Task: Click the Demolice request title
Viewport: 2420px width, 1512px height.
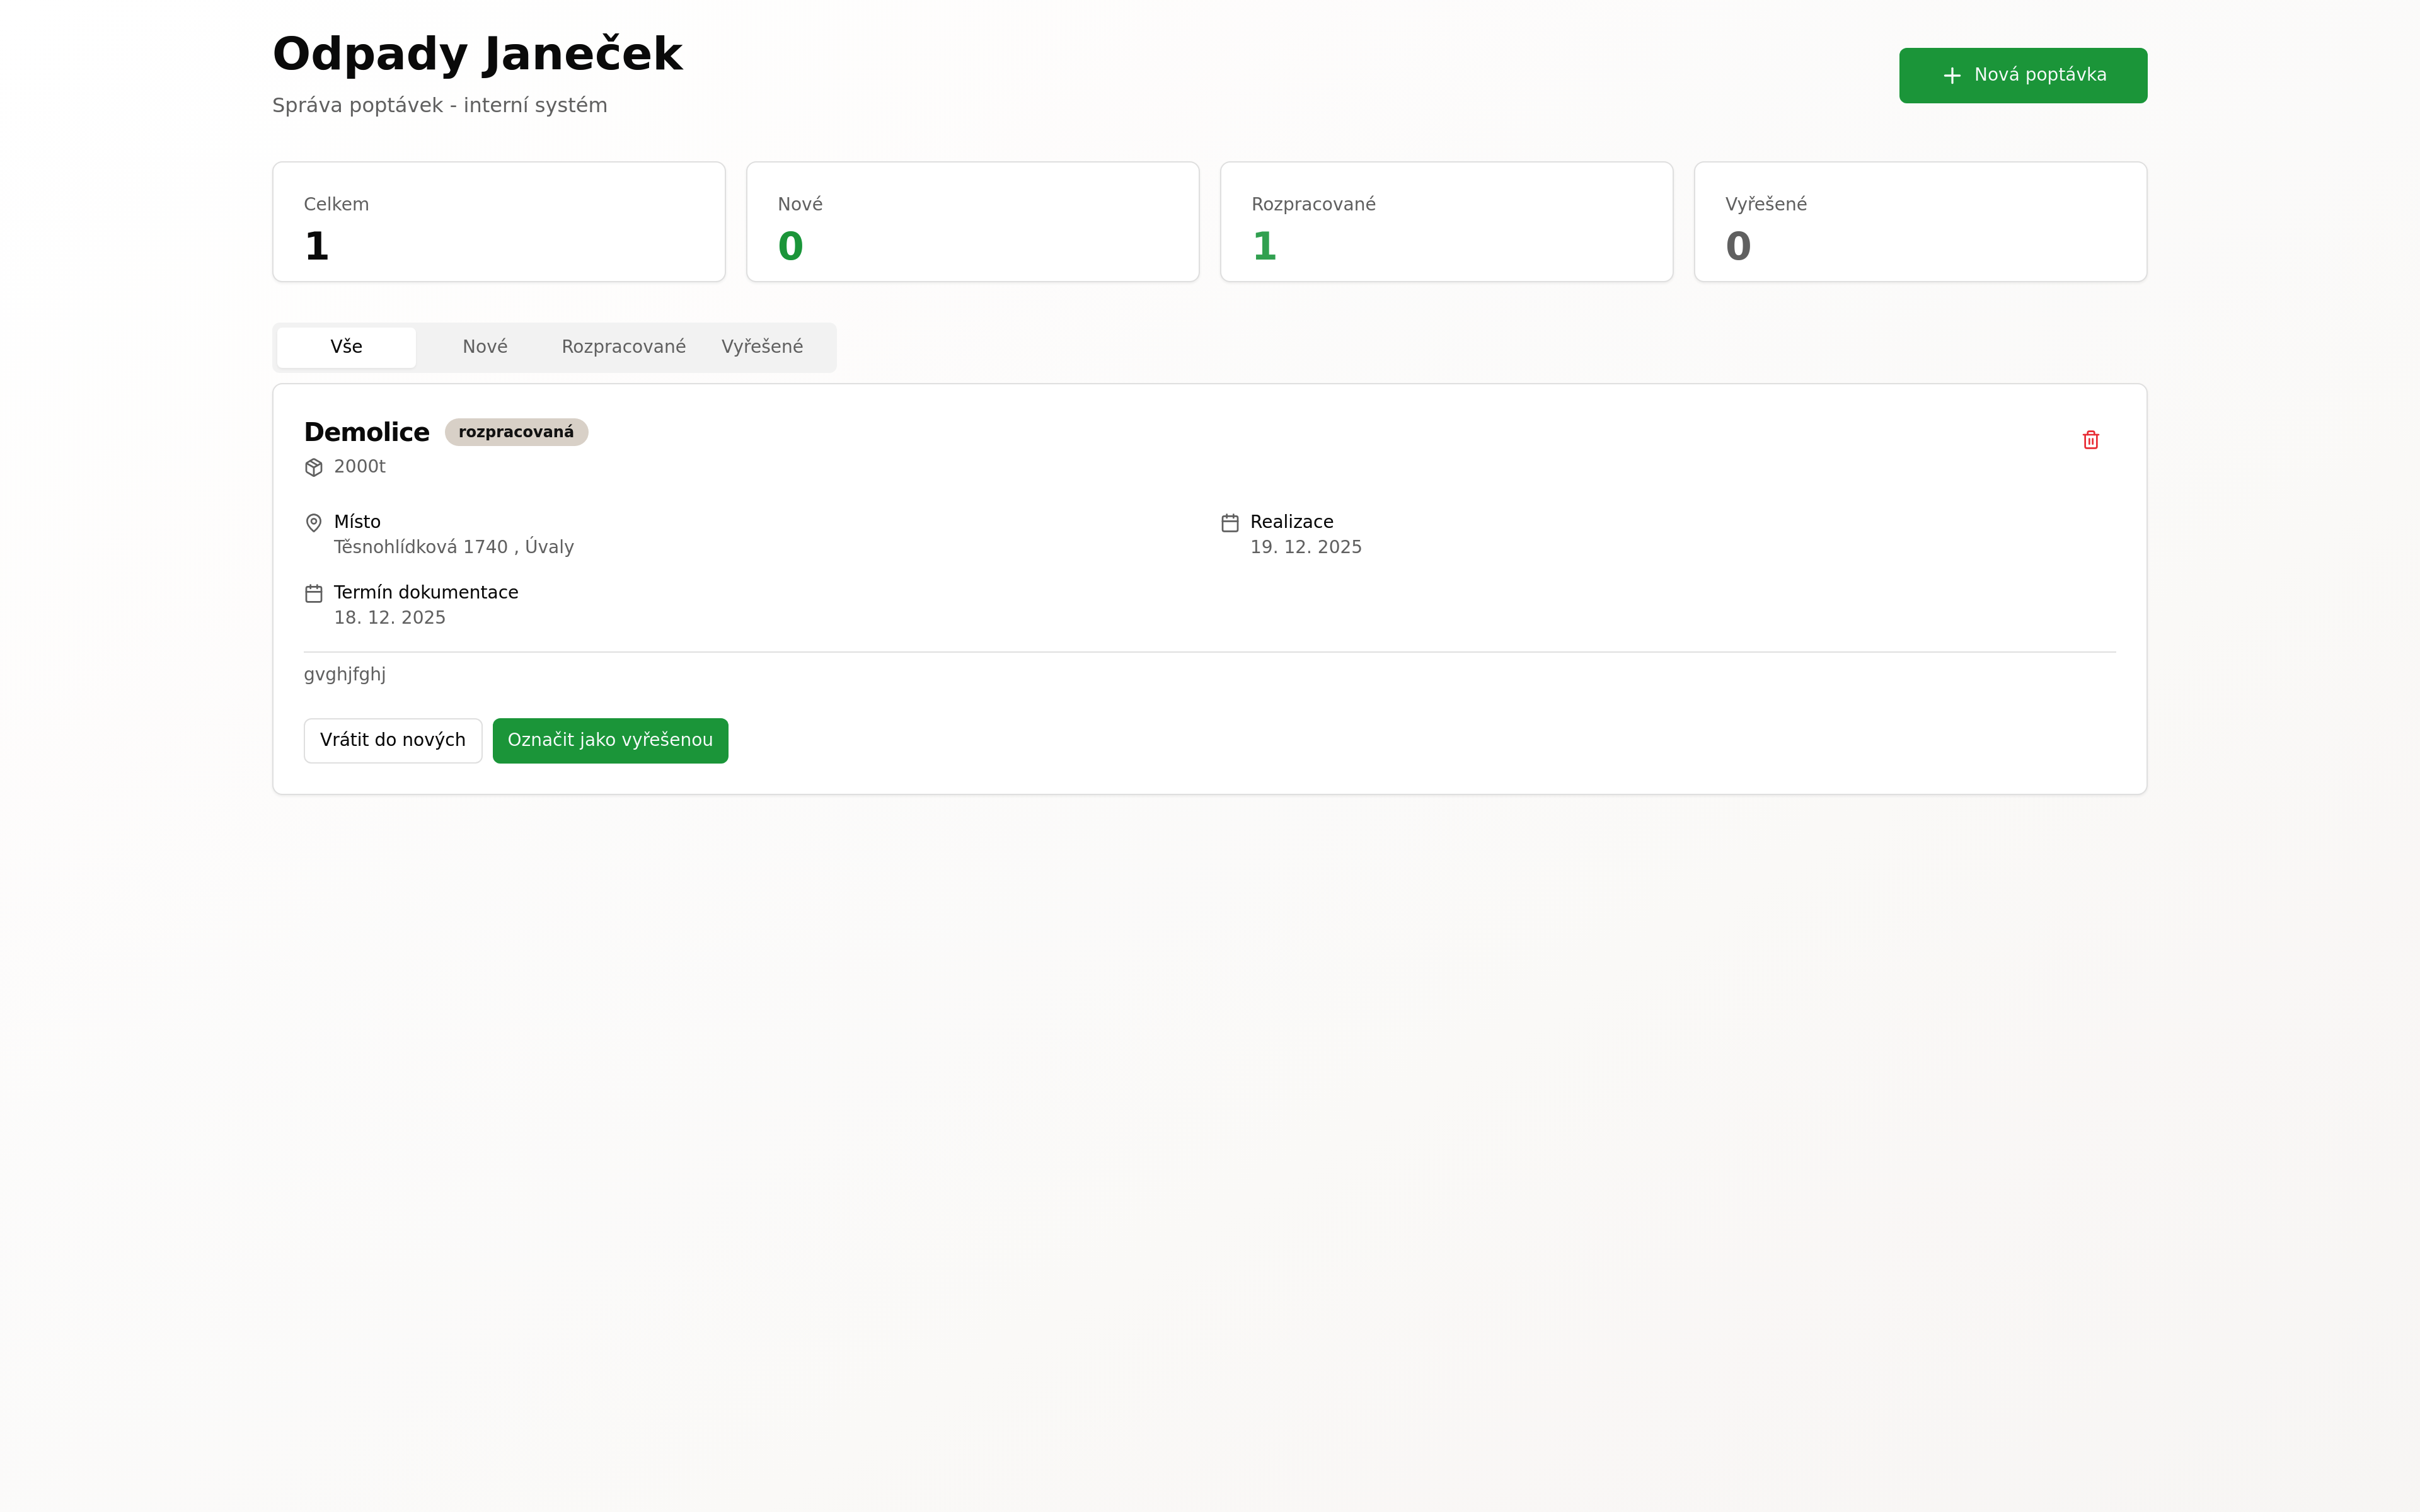Action: [367, 432]
